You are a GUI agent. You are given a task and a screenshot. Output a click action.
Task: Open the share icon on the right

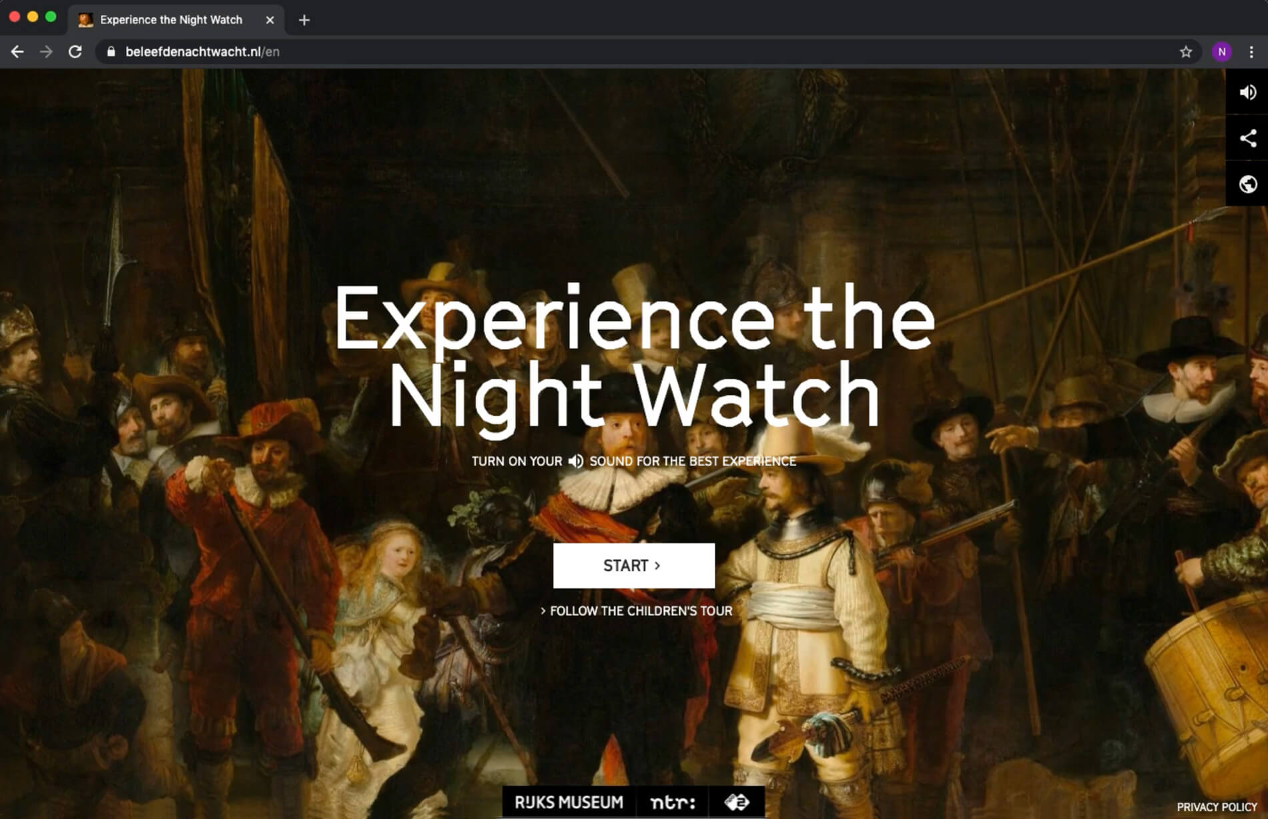[1247, 138]
